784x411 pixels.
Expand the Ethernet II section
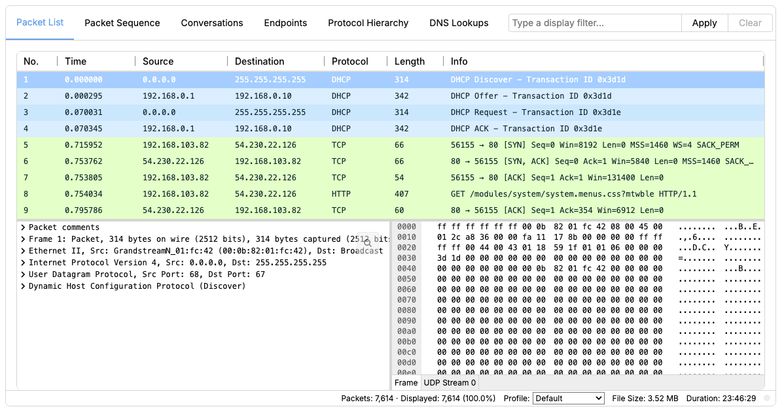tap(24, 251)
